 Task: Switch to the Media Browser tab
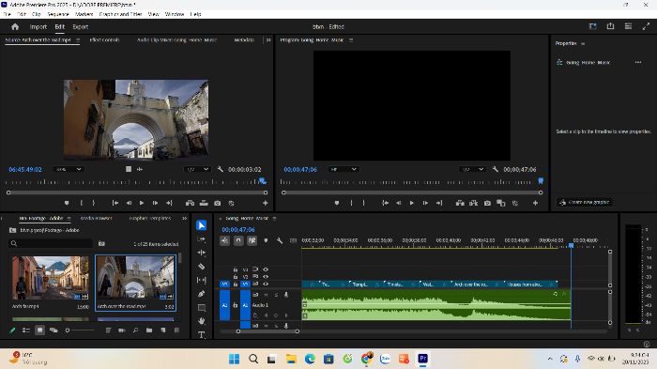[x=97, y=218]
